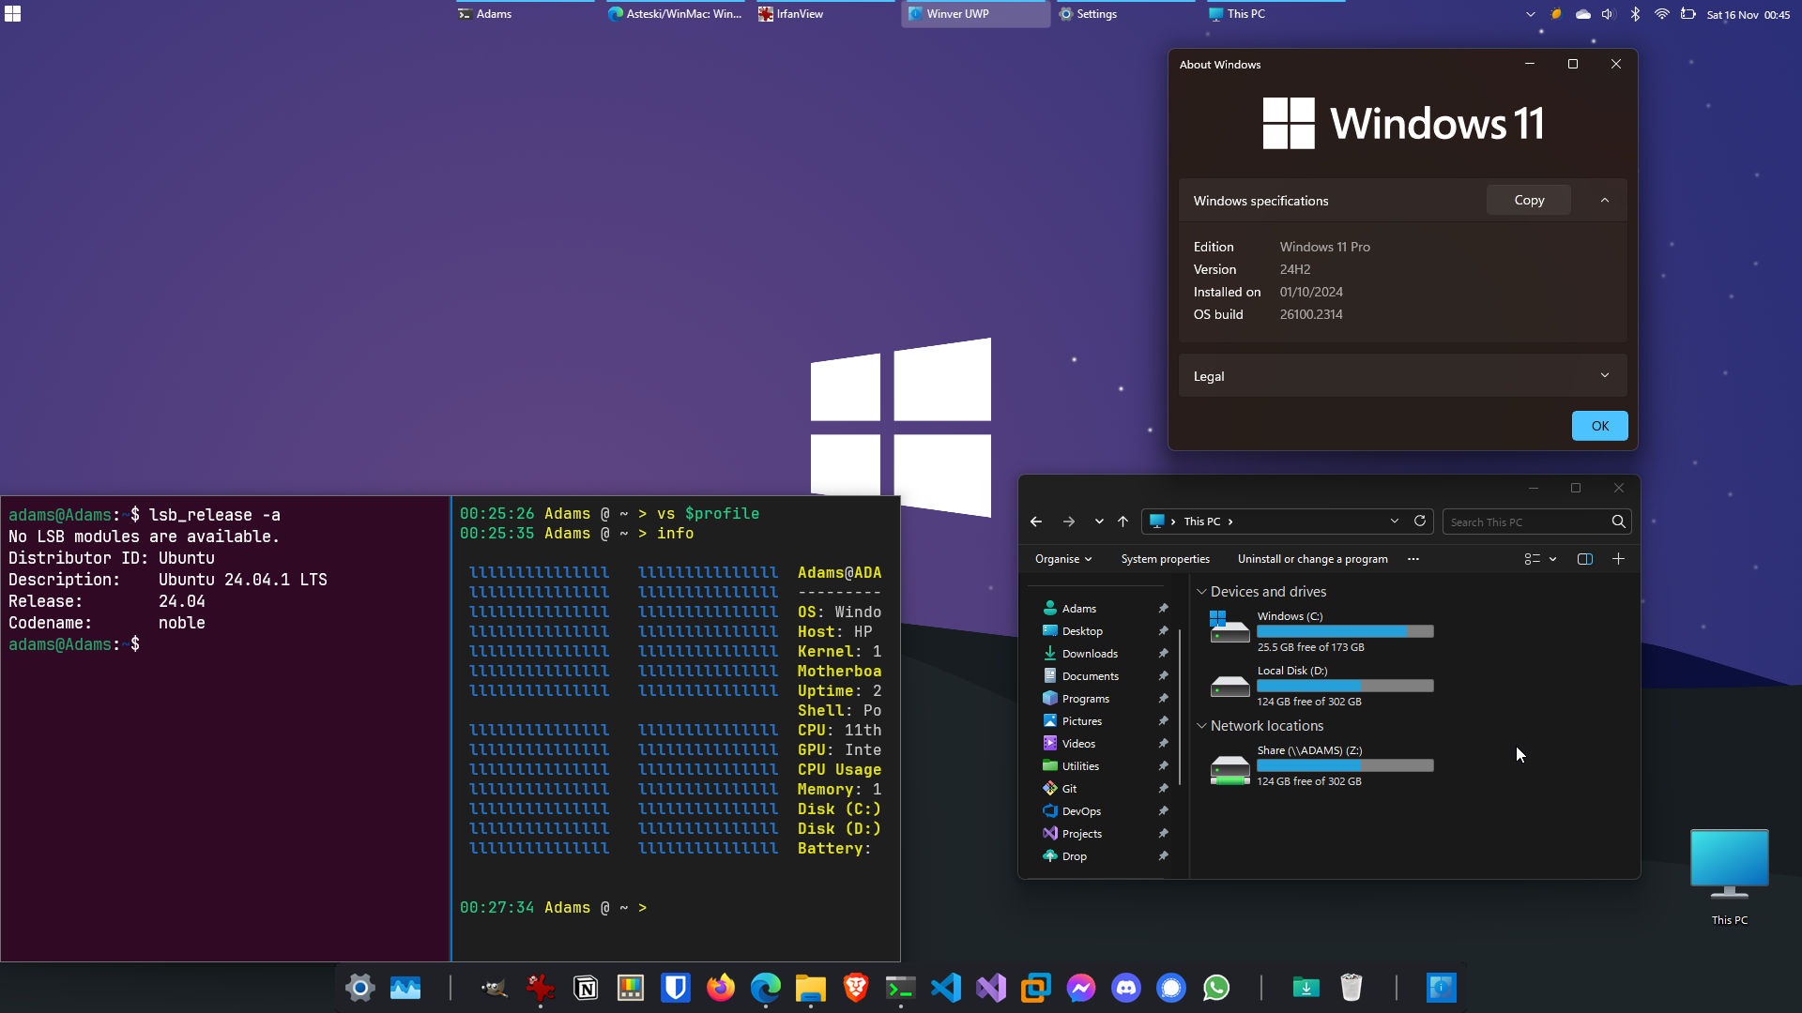The height and width of the screenshot is (1013, 1802).
Task: Collapse the Network locations group
Action: [1202, 726]
